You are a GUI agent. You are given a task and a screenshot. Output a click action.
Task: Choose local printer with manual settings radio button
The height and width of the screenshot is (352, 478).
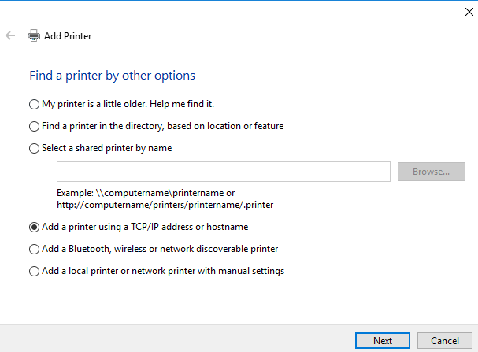34,271
